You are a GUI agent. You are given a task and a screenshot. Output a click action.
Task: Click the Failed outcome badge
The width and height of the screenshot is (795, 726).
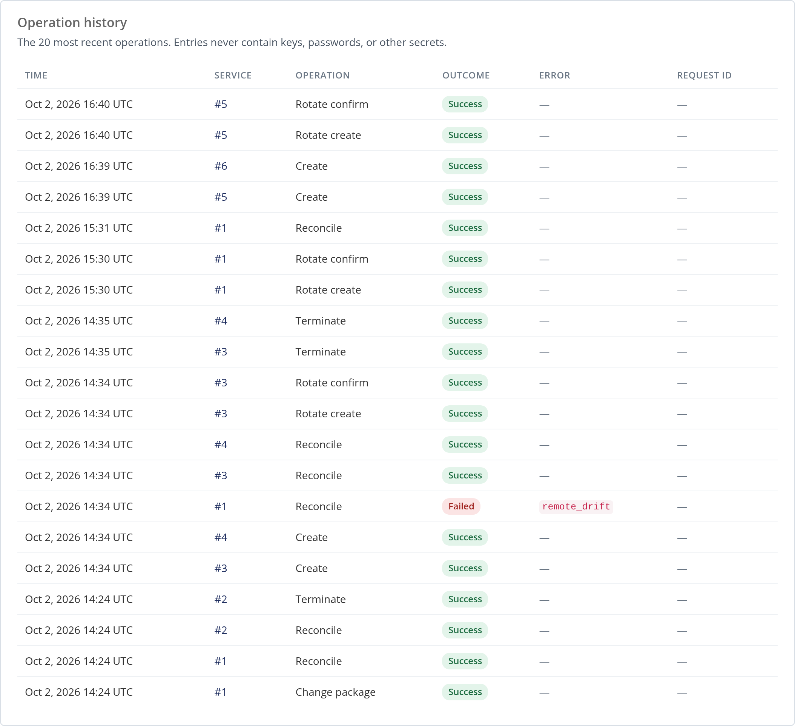(461, 506)
